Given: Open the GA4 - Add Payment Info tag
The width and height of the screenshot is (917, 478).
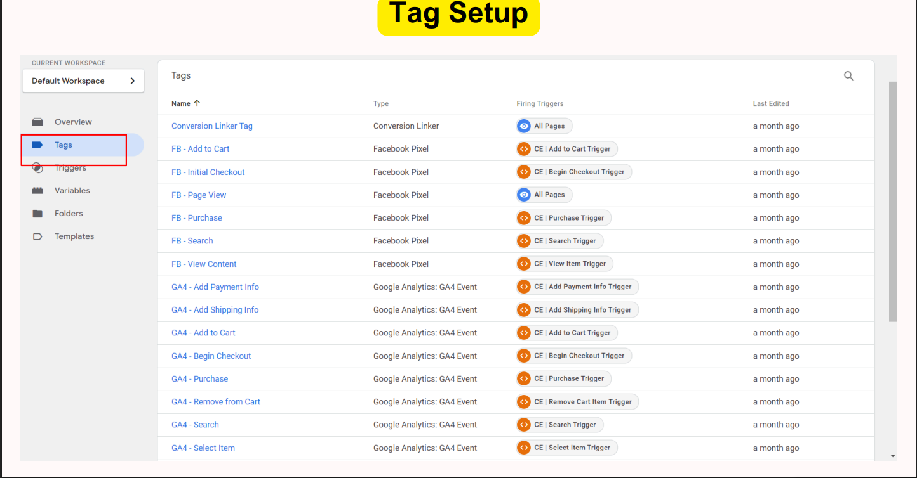Looking at the screenshot, I should click(x=215, y=287).
